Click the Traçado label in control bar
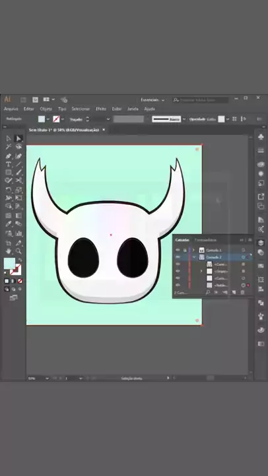 [x=76, y=119]
